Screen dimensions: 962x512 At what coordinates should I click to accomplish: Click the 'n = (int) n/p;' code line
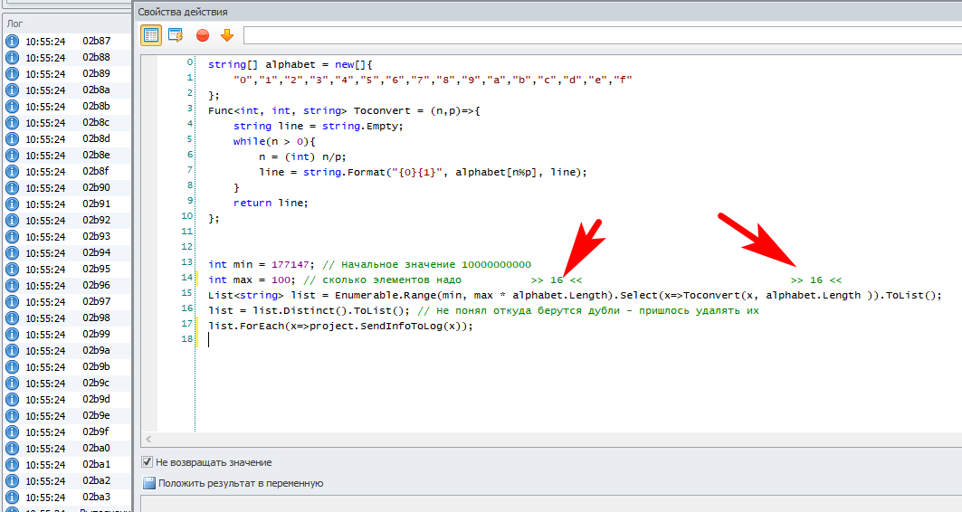(x=302, y=157)
